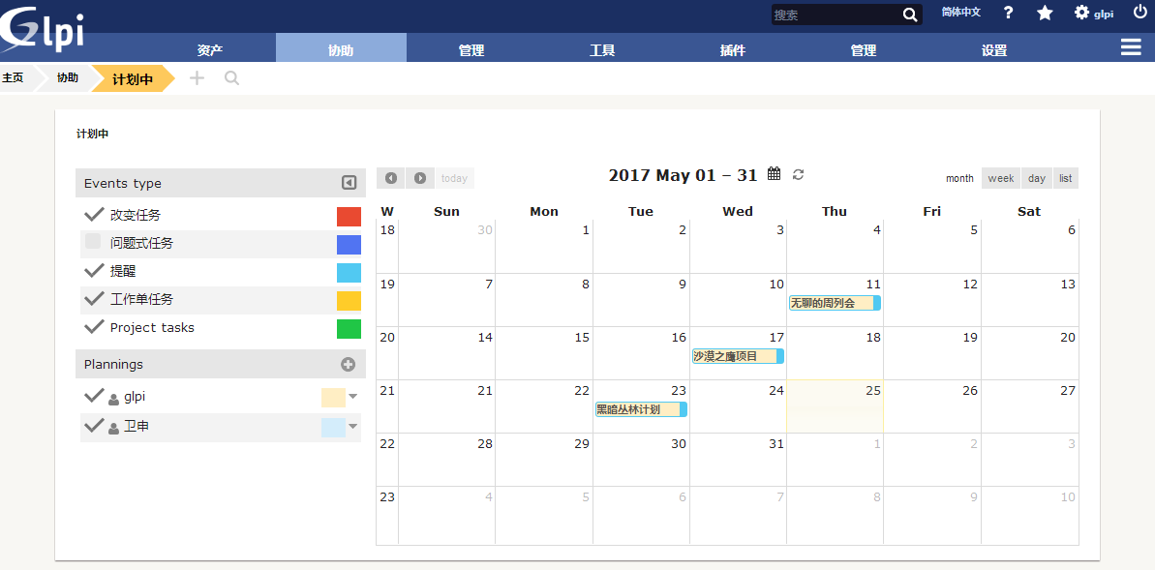The height and width of the screenshot is (570, 1155).
Task: Open the bookmarks star icon
Action: click(x=1045, y=13)
